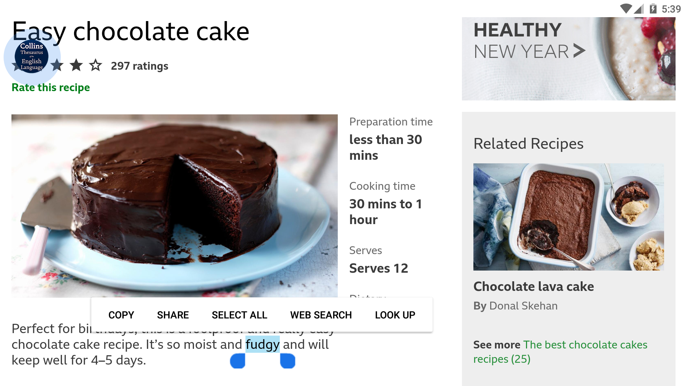Tap the cellular signal icon

[x=639, y=9]
